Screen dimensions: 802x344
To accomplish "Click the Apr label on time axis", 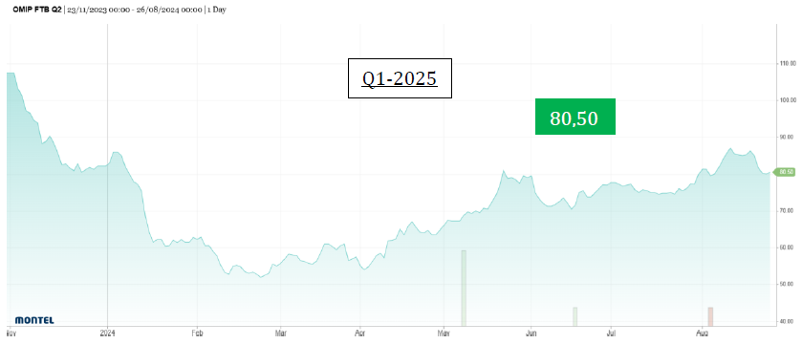I will pos(360,333).
